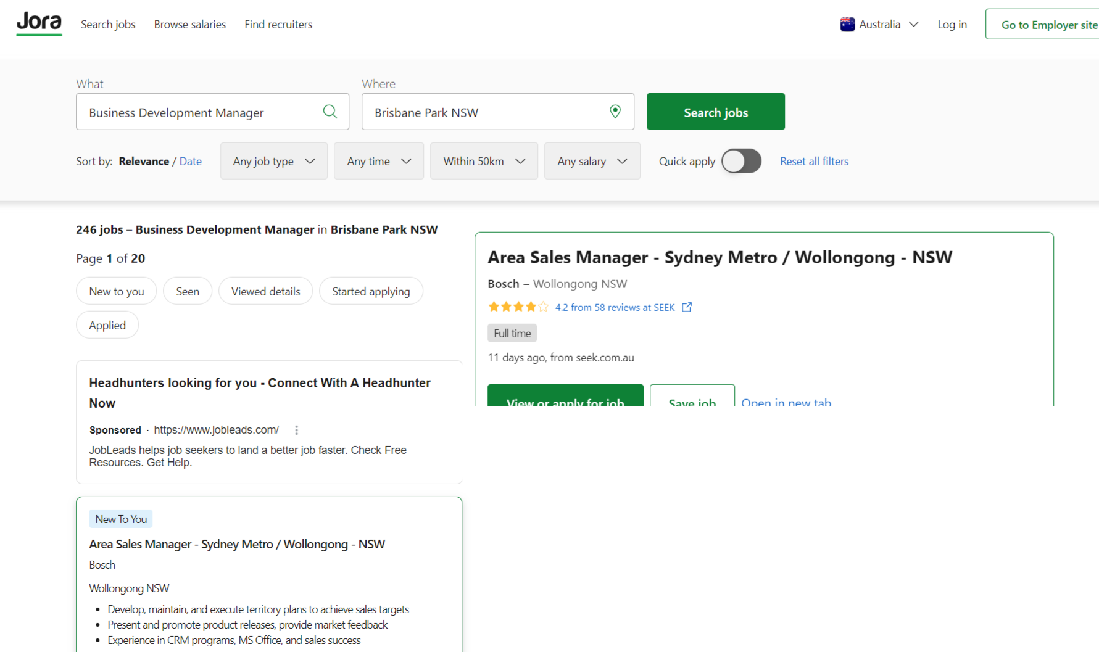The width and height of the screenshot is (1099, 652).
Task: Go to Browse salaries page
Action: (x=190, y=25)
